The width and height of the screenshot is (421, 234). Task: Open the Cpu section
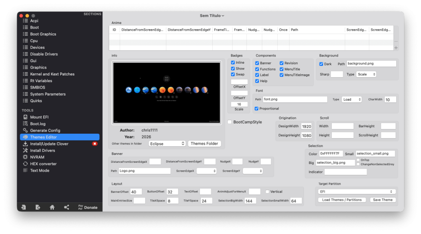coord(34,40)
